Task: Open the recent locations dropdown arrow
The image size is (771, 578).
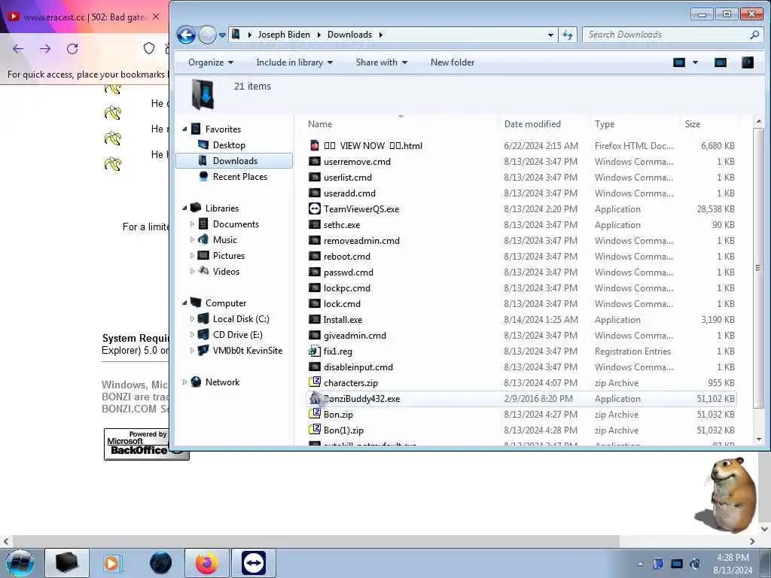Action: click(x=222, y=35)
